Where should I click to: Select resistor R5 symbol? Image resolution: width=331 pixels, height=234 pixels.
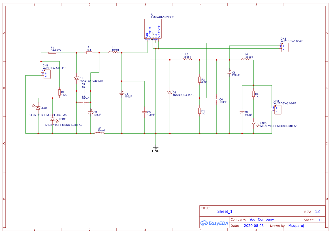point(253,94)
